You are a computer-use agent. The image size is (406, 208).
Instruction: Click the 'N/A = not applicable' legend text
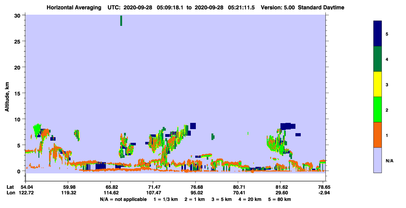click(x=123, y=199)
